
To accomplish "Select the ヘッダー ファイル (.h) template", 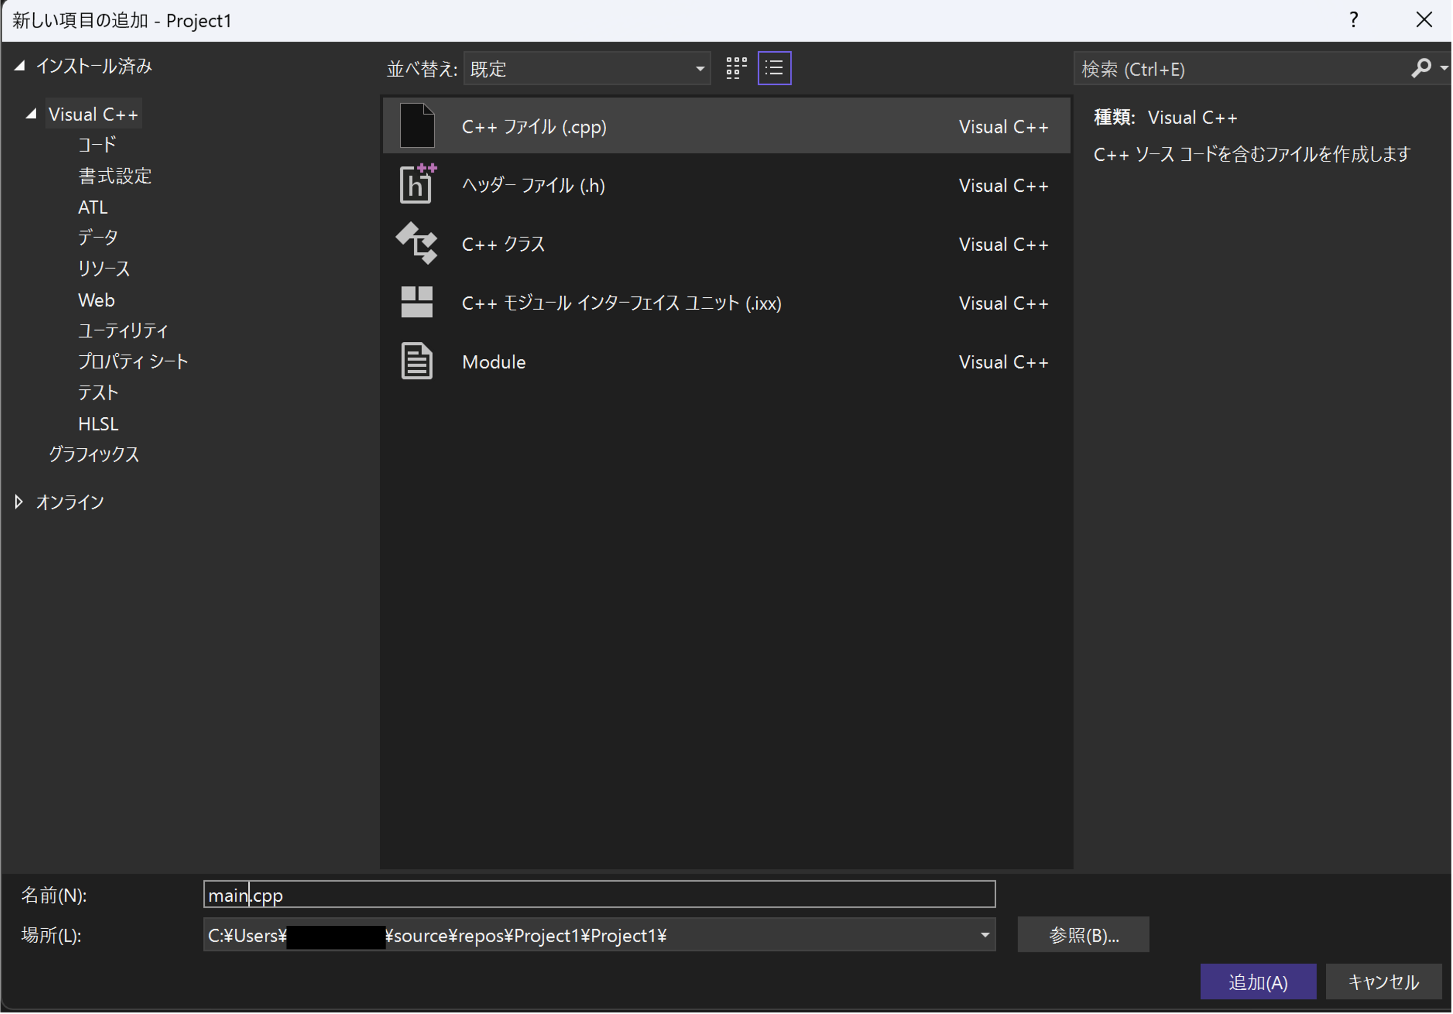I will 726,184.
